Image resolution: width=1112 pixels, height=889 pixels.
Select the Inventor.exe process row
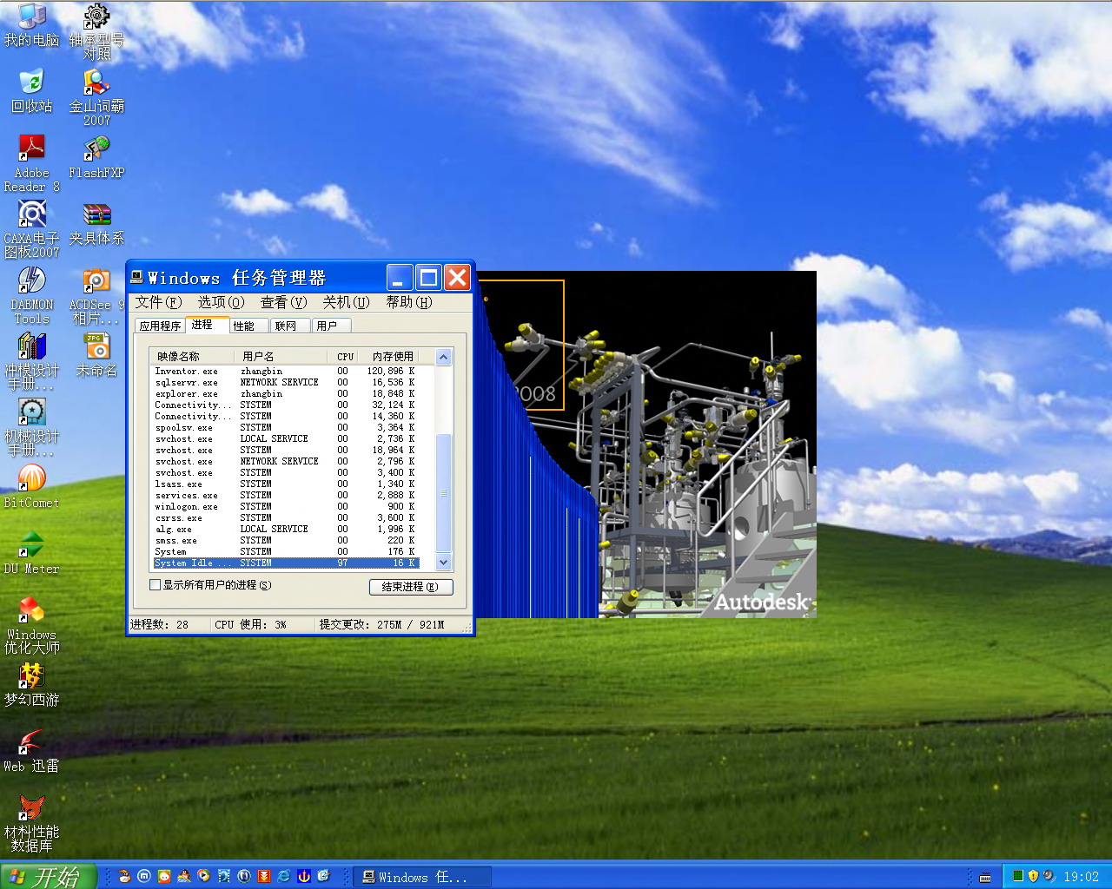(285, 371)
